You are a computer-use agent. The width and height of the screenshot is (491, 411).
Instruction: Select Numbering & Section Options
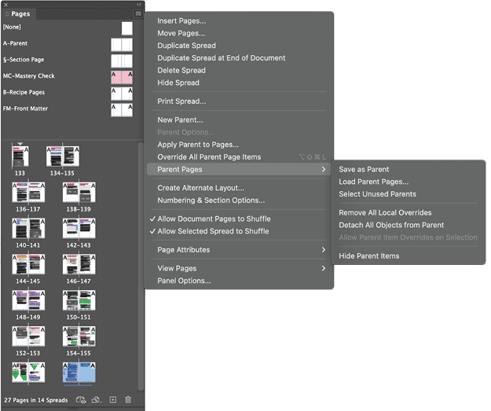[211, 200]
